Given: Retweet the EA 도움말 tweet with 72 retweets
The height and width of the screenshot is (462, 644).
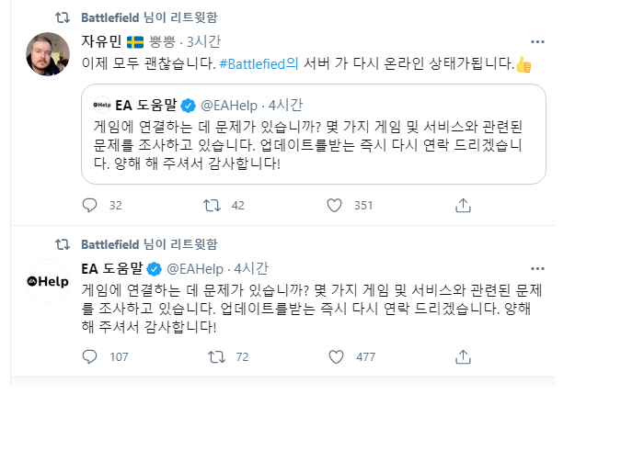Looking at the screenshot, I should coord(217,356).
